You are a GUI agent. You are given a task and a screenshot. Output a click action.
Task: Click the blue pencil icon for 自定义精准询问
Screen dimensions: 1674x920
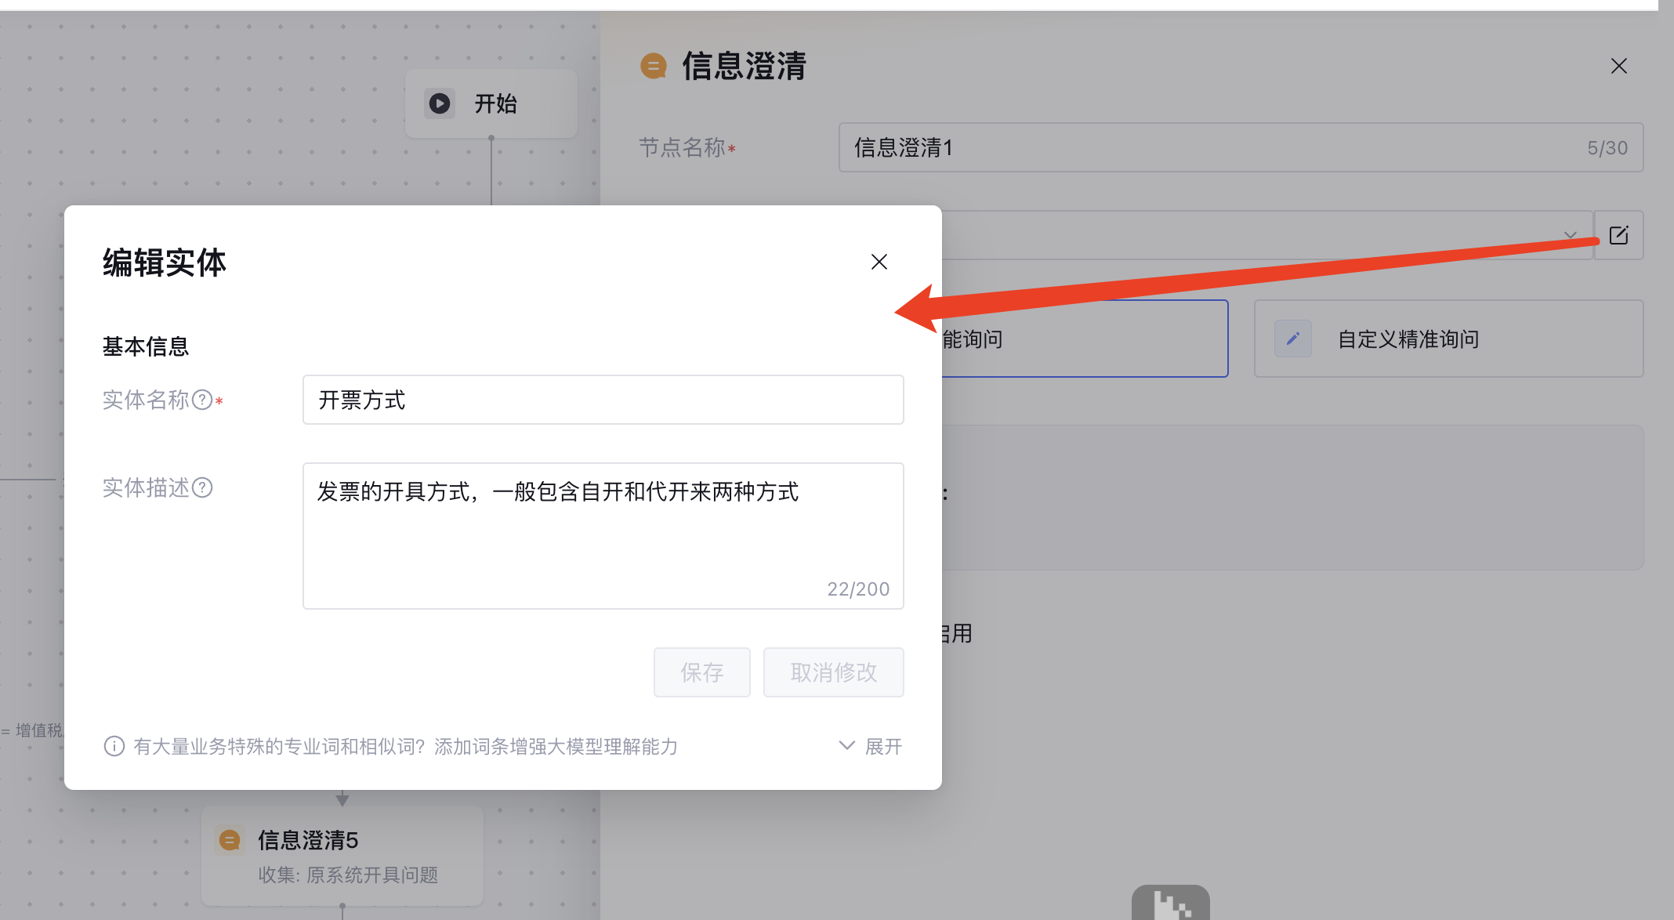1292,339
